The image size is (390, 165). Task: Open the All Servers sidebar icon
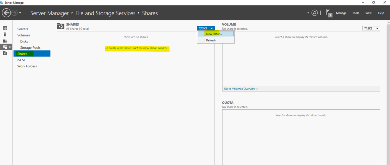point(5,40)
